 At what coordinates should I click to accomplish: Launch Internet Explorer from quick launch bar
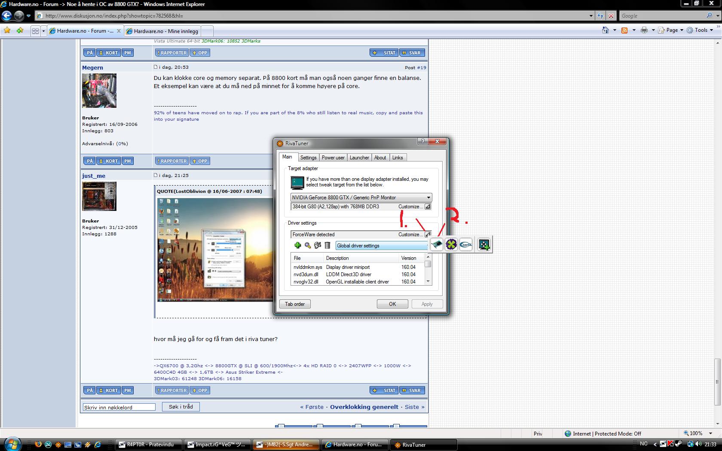point(98,445)
